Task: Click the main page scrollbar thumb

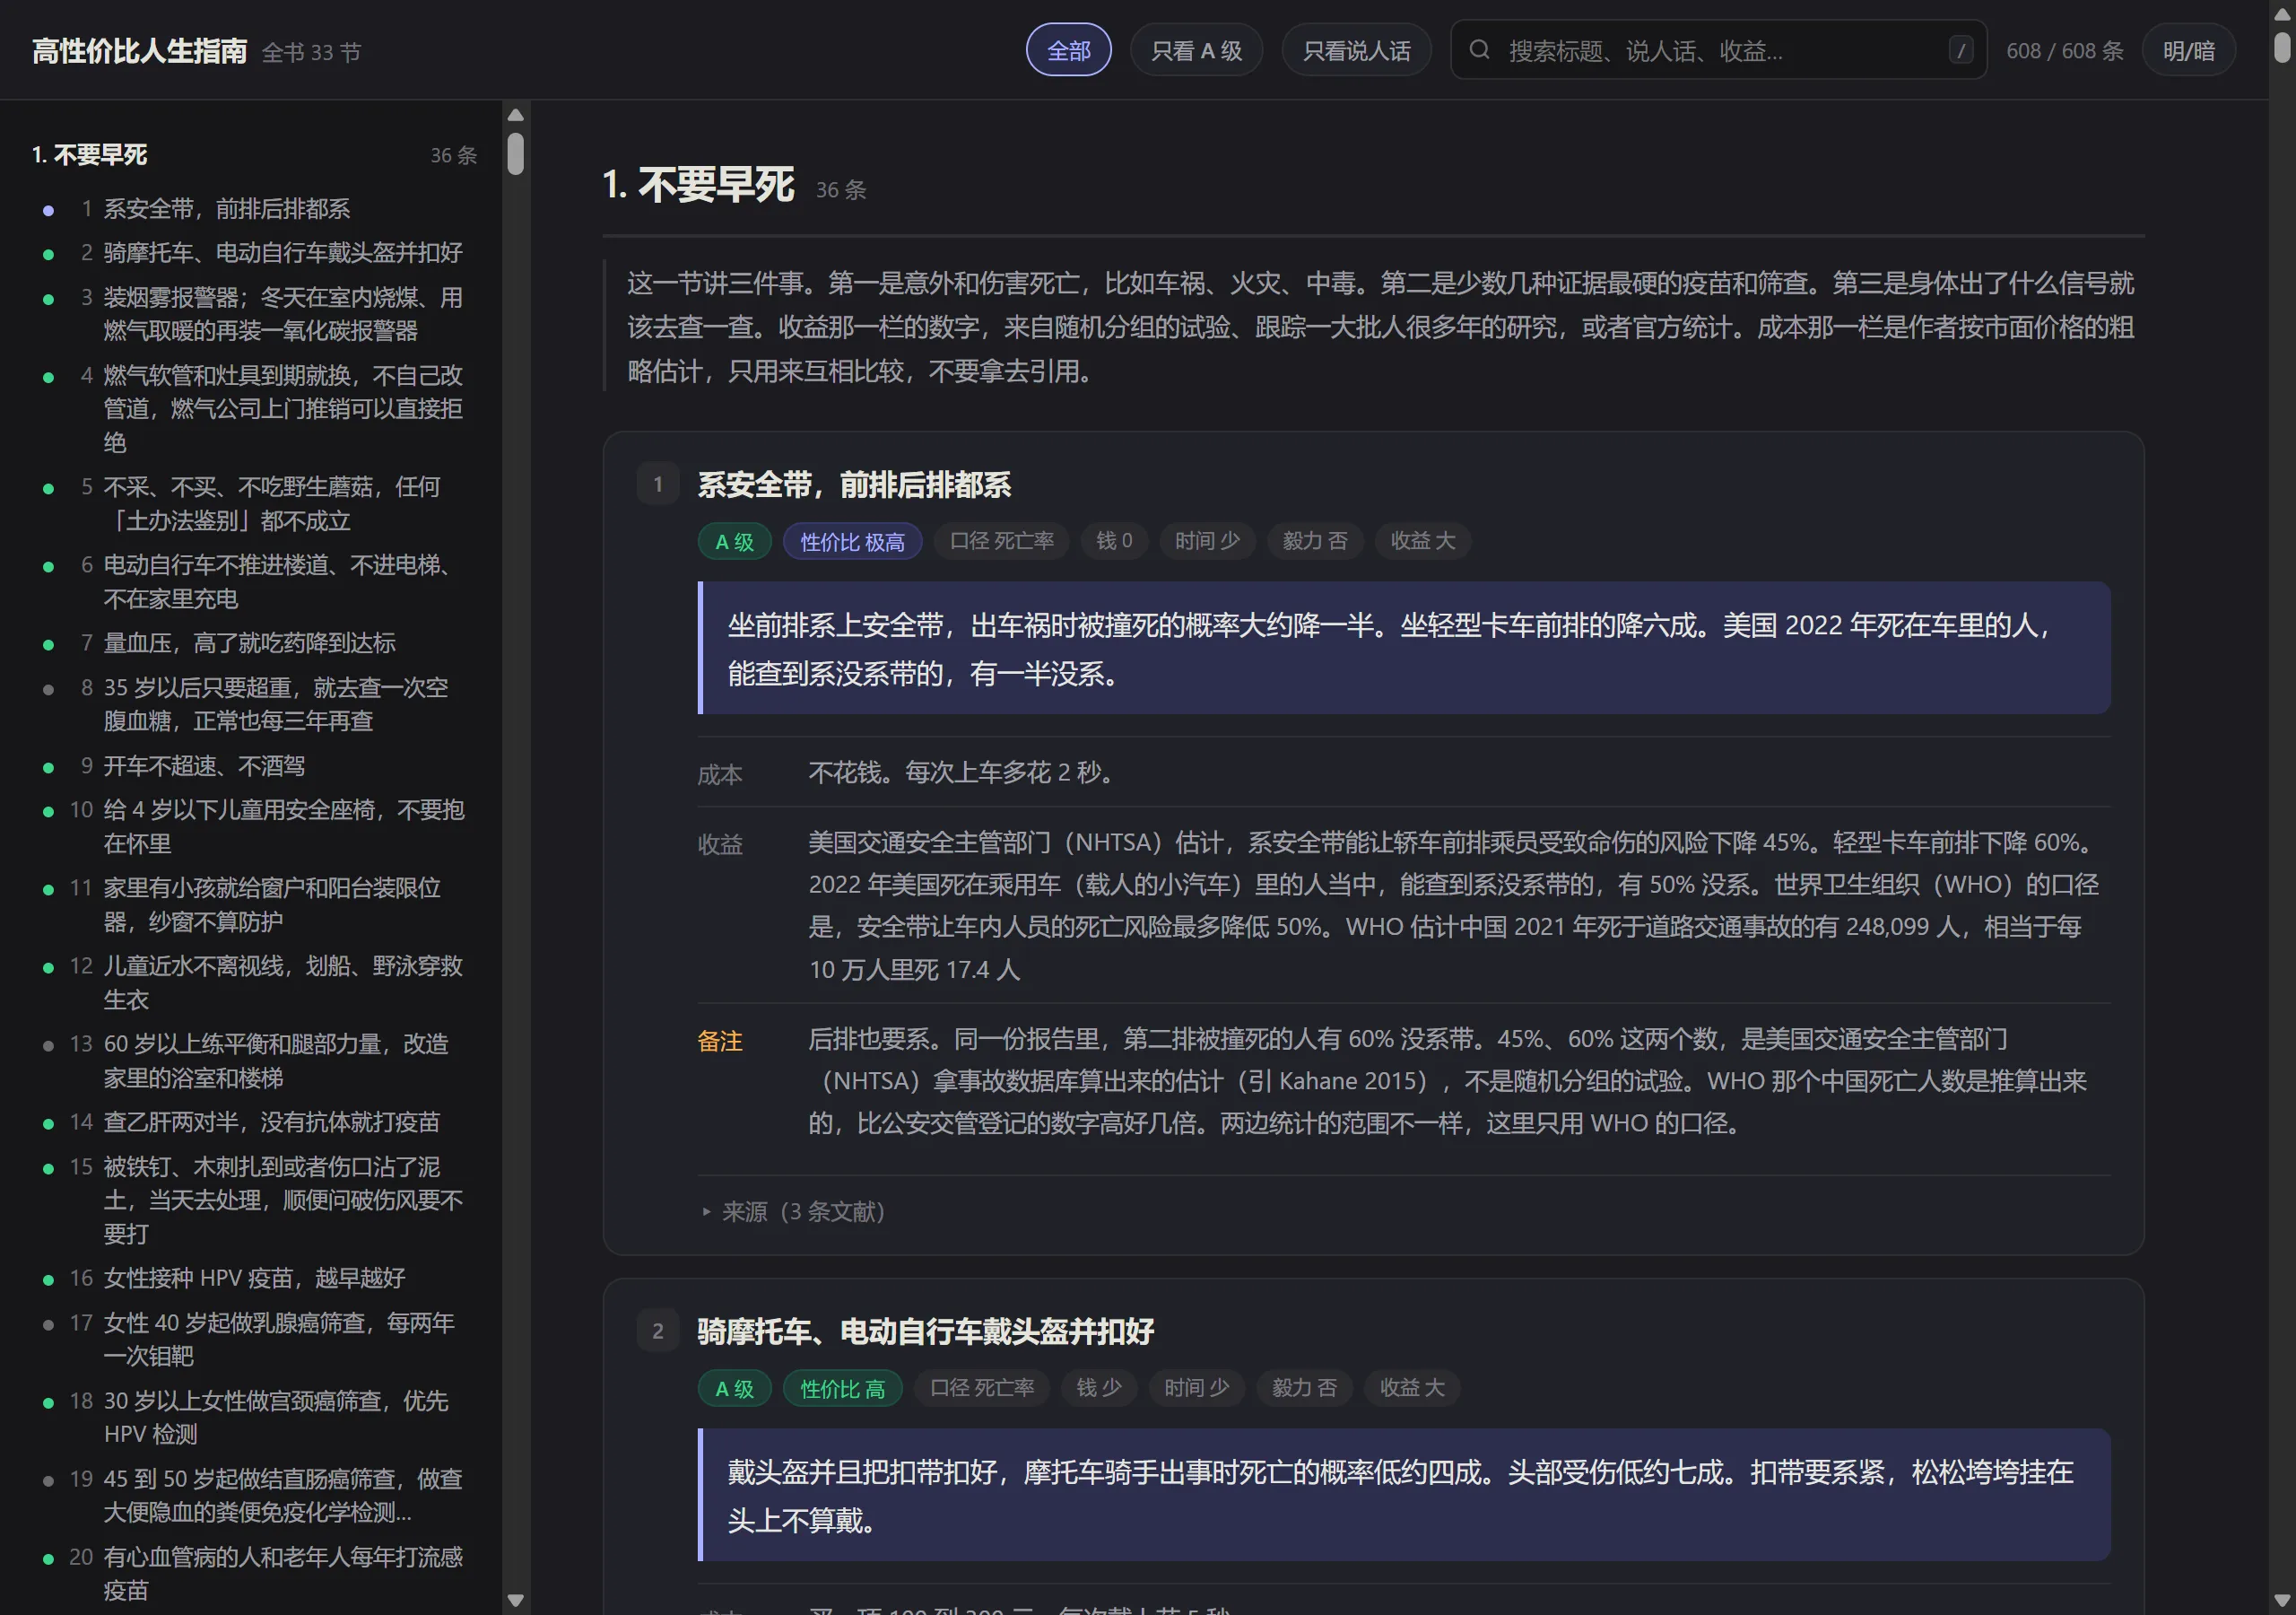Action: click(2281, 48)
